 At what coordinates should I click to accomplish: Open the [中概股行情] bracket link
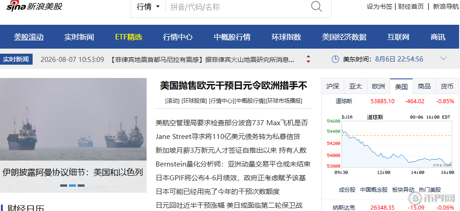tap(250, 101)
